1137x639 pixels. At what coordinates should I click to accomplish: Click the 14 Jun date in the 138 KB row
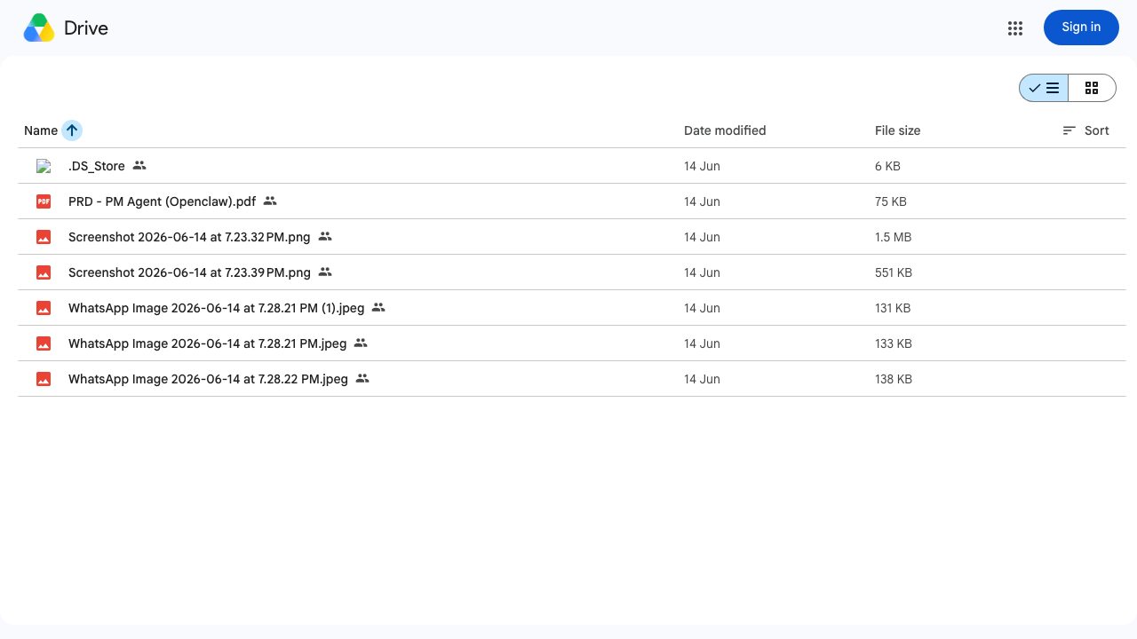[x=702, y=379]
